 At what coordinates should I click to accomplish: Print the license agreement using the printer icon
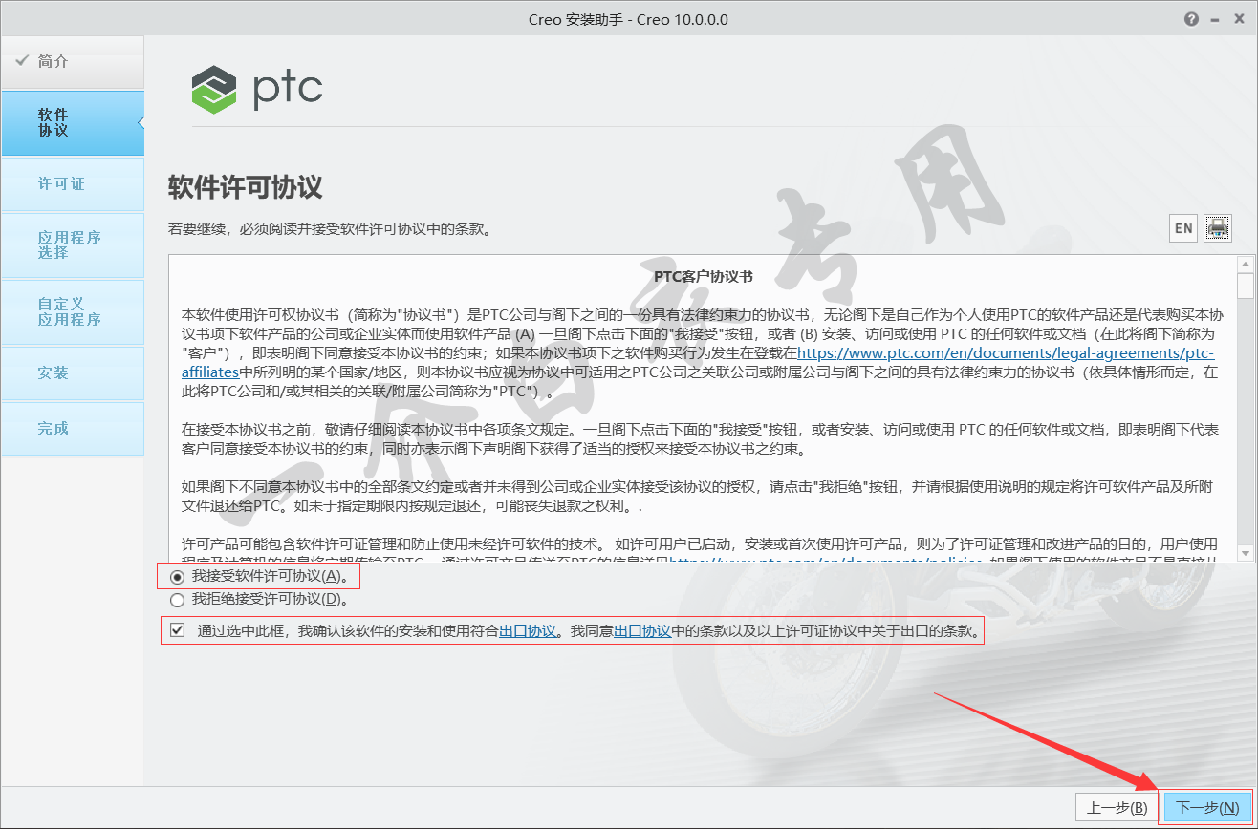tap(1218, 227)
